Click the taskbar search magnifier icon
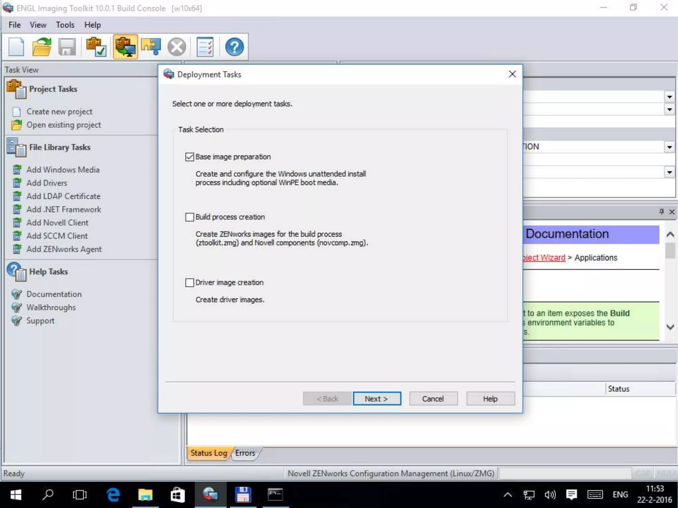 click(x=48, y=495)
